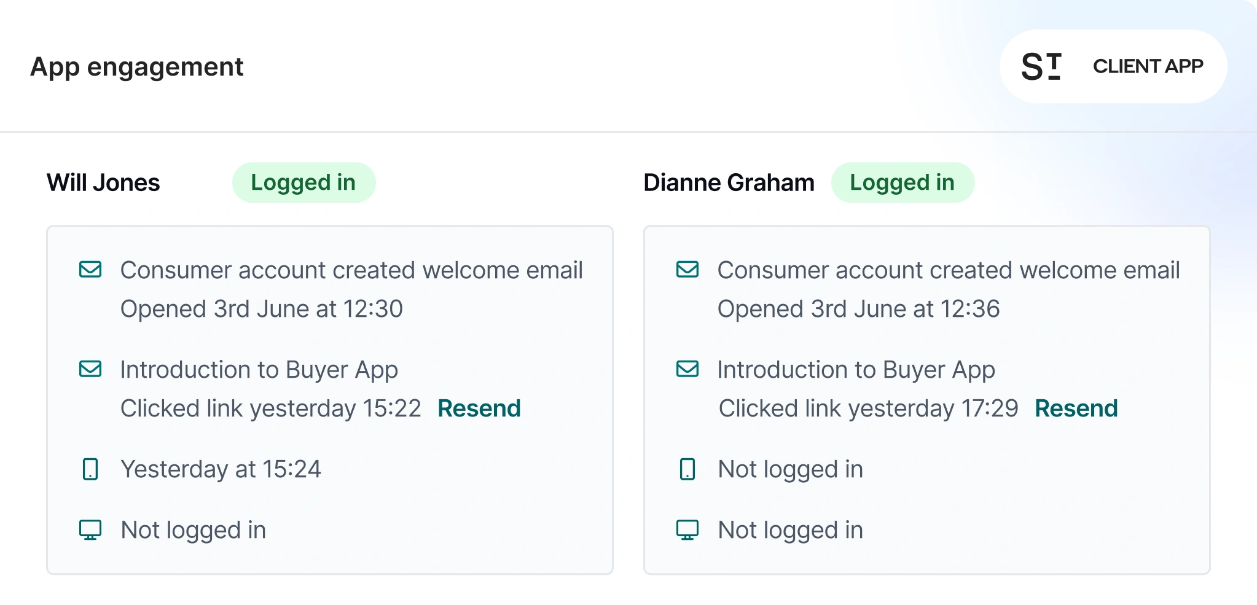1257x605 pixels.
Task: Click the envelope icon for Dianne's Buyer App intro
Action: click(x=687, y=369)
